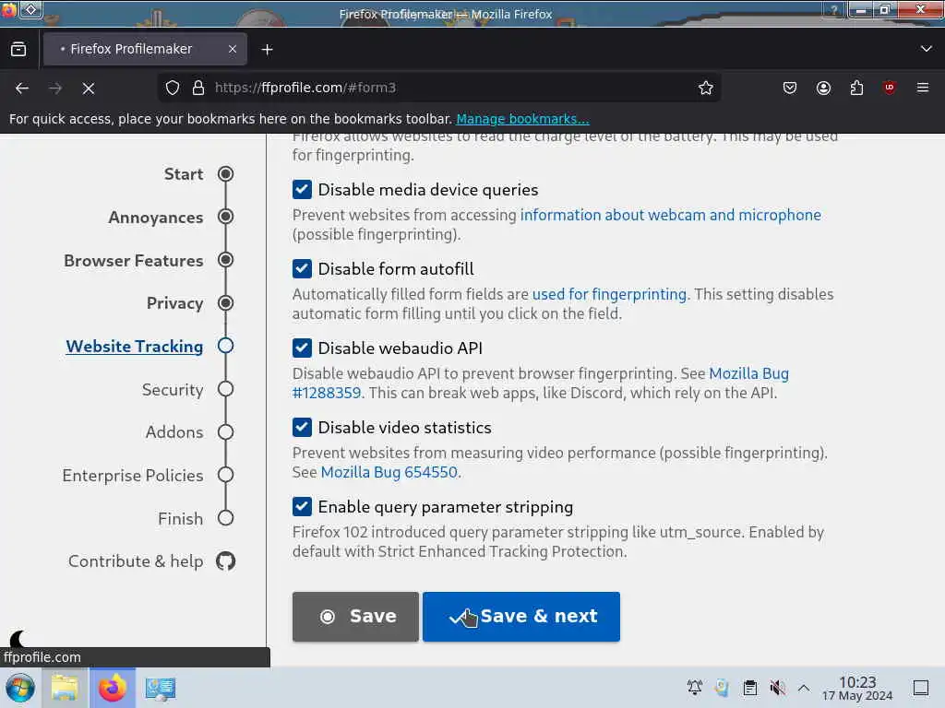Open site security info via the padlock icon
This screenshot has width=945, height=708.
[198, 88]
